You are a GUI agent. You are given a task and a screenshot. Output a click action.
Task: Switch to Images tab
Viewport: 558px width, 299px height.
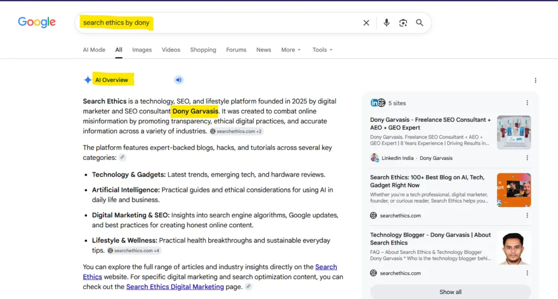142,49
